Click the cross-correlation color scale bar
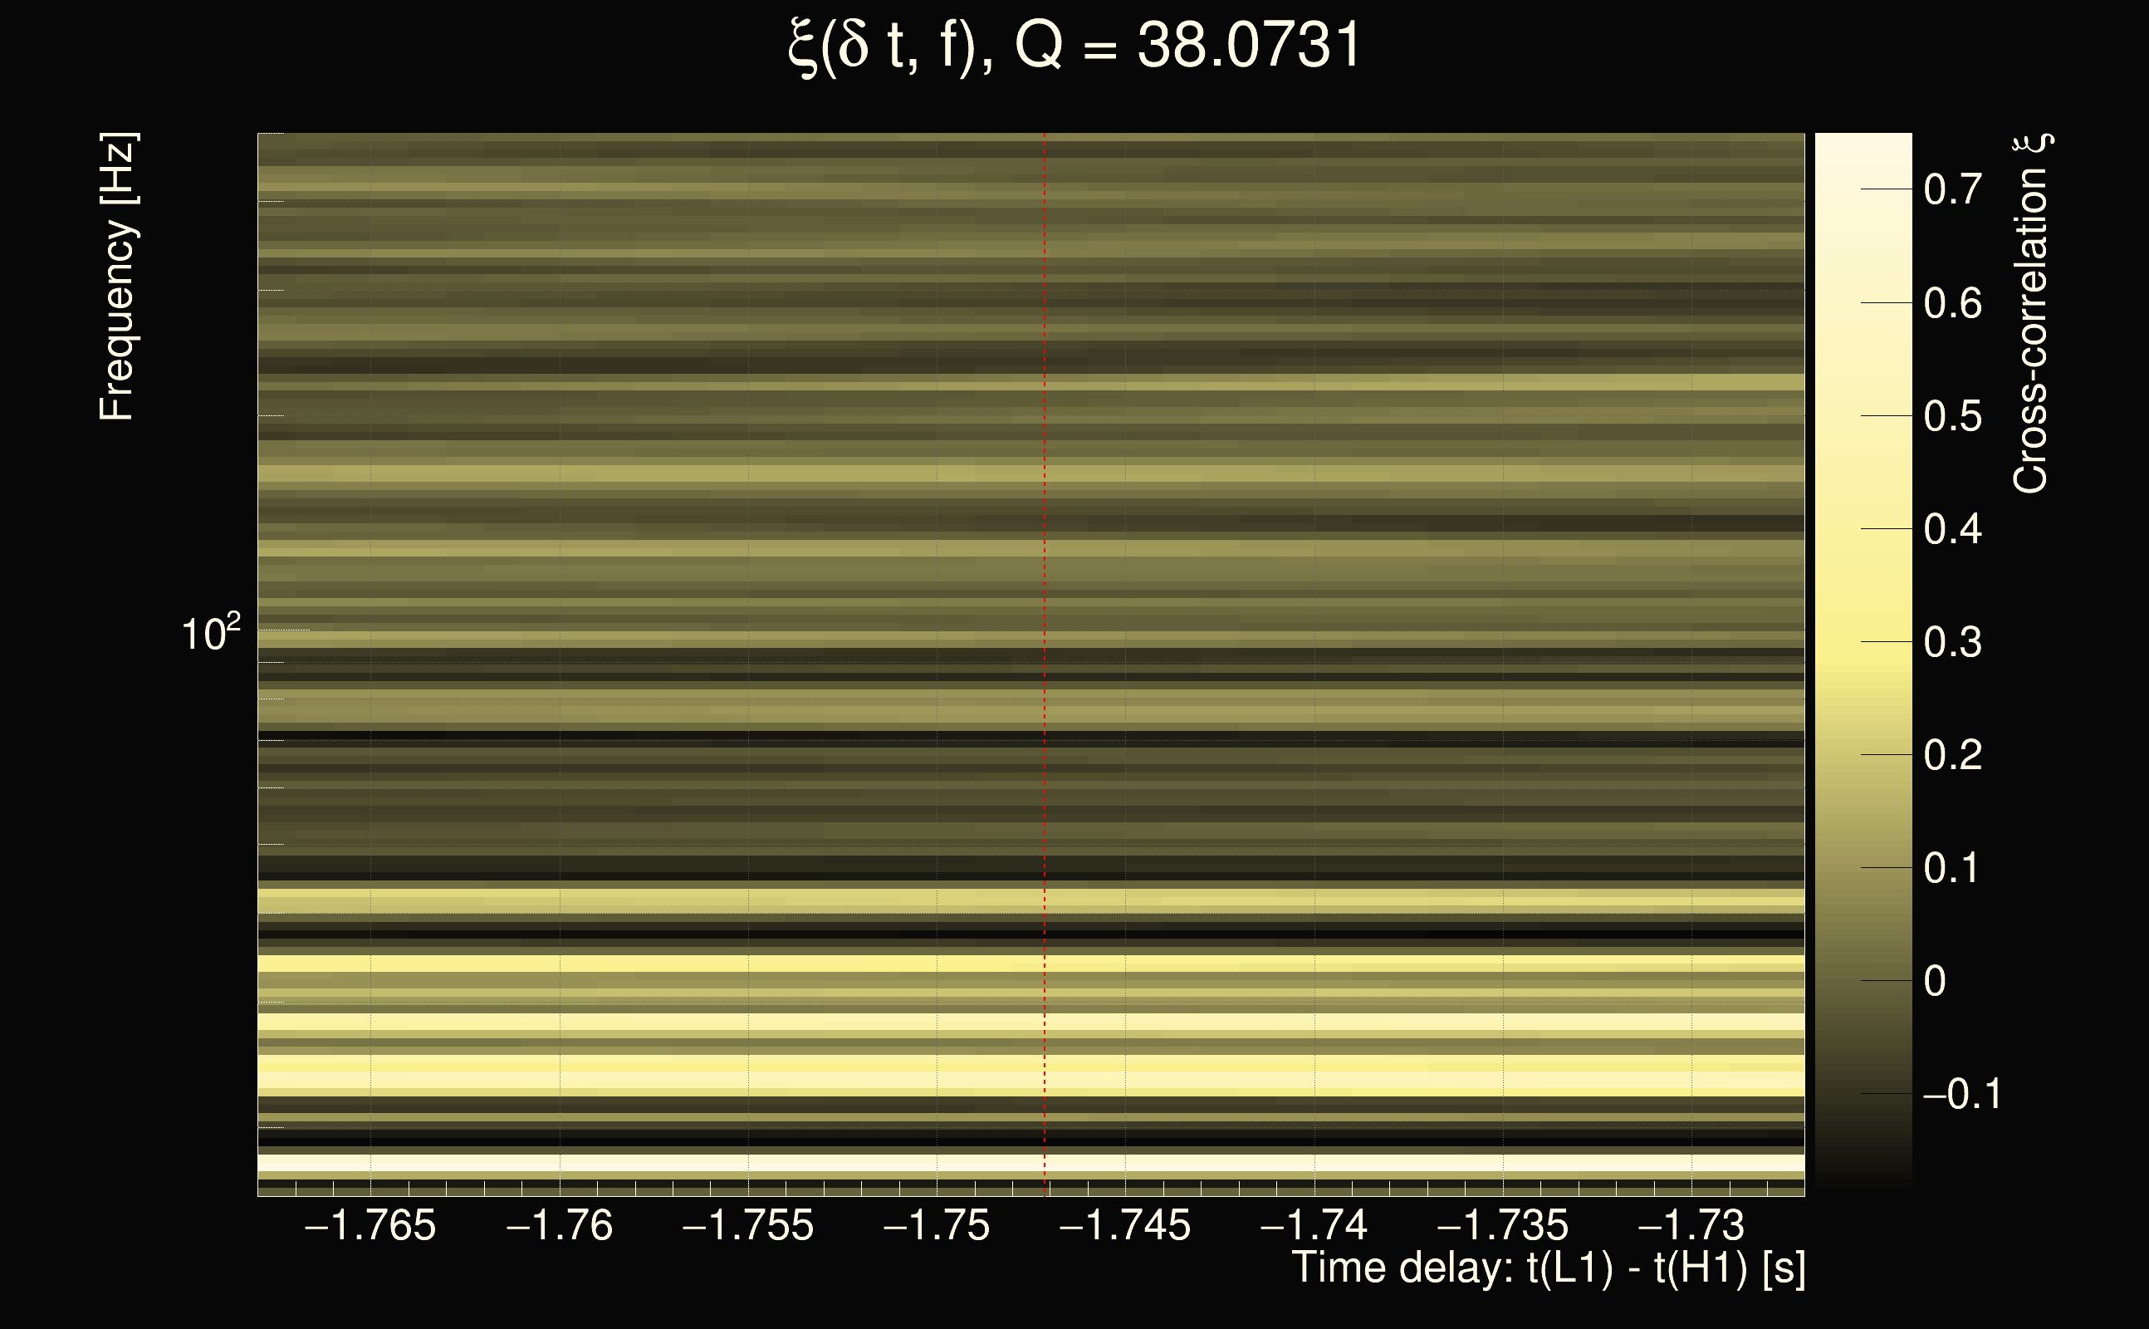Screen dimensions: 2149x1329 [1863, 660]
